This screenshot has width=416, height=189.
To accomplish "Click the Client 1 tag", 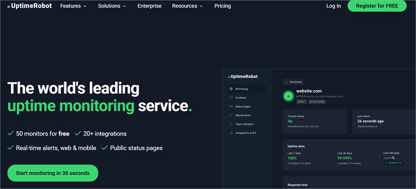I will (301, 102).
